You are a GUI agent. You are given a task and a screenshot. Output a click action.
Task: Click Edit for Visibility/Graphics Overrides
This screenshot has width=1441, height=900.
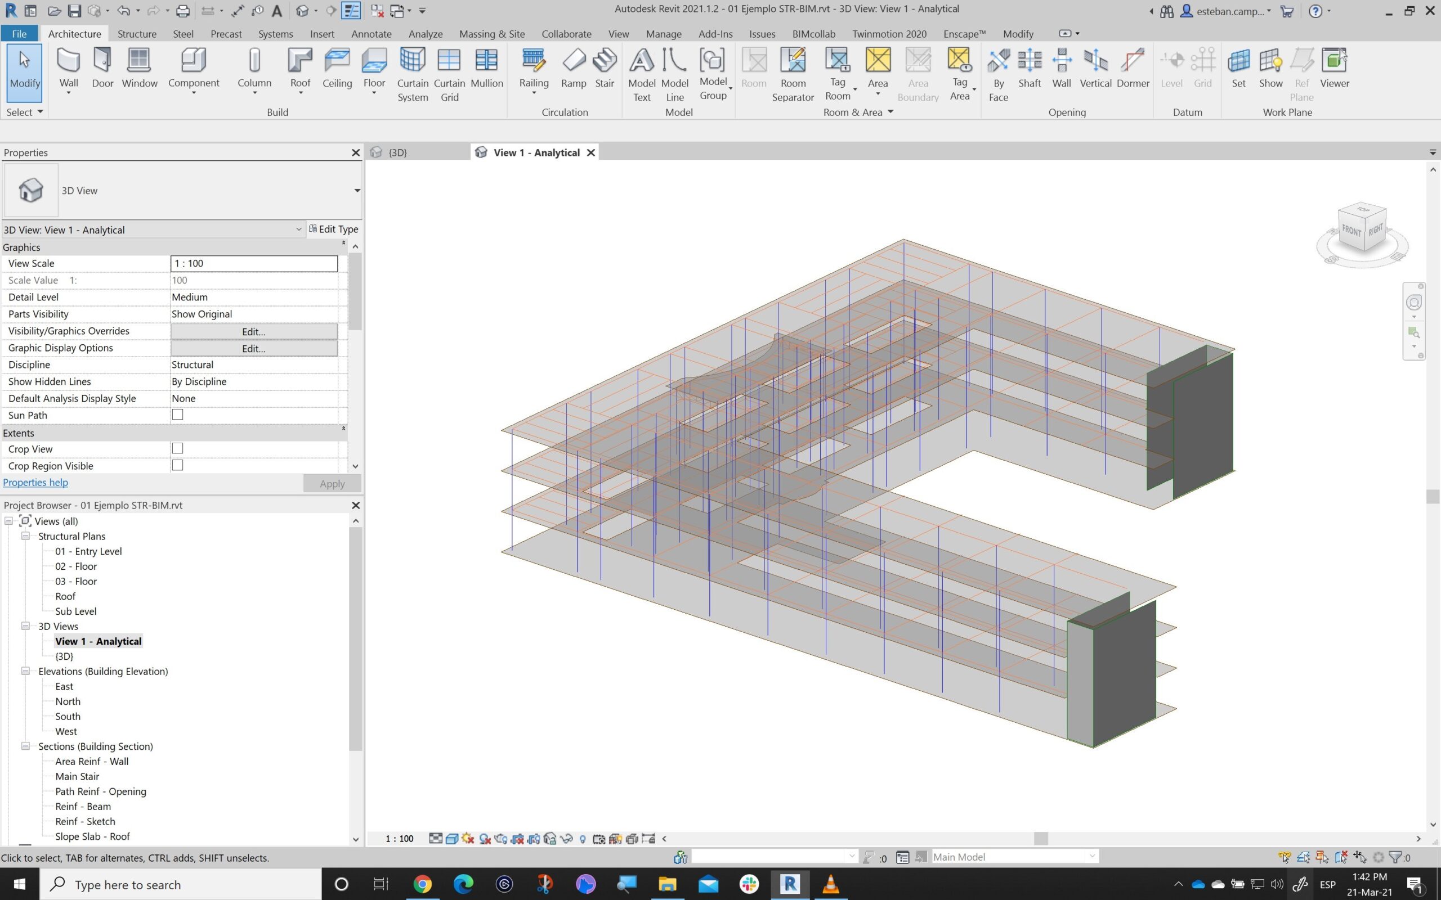pyautogui.click(x=254, y=331)
